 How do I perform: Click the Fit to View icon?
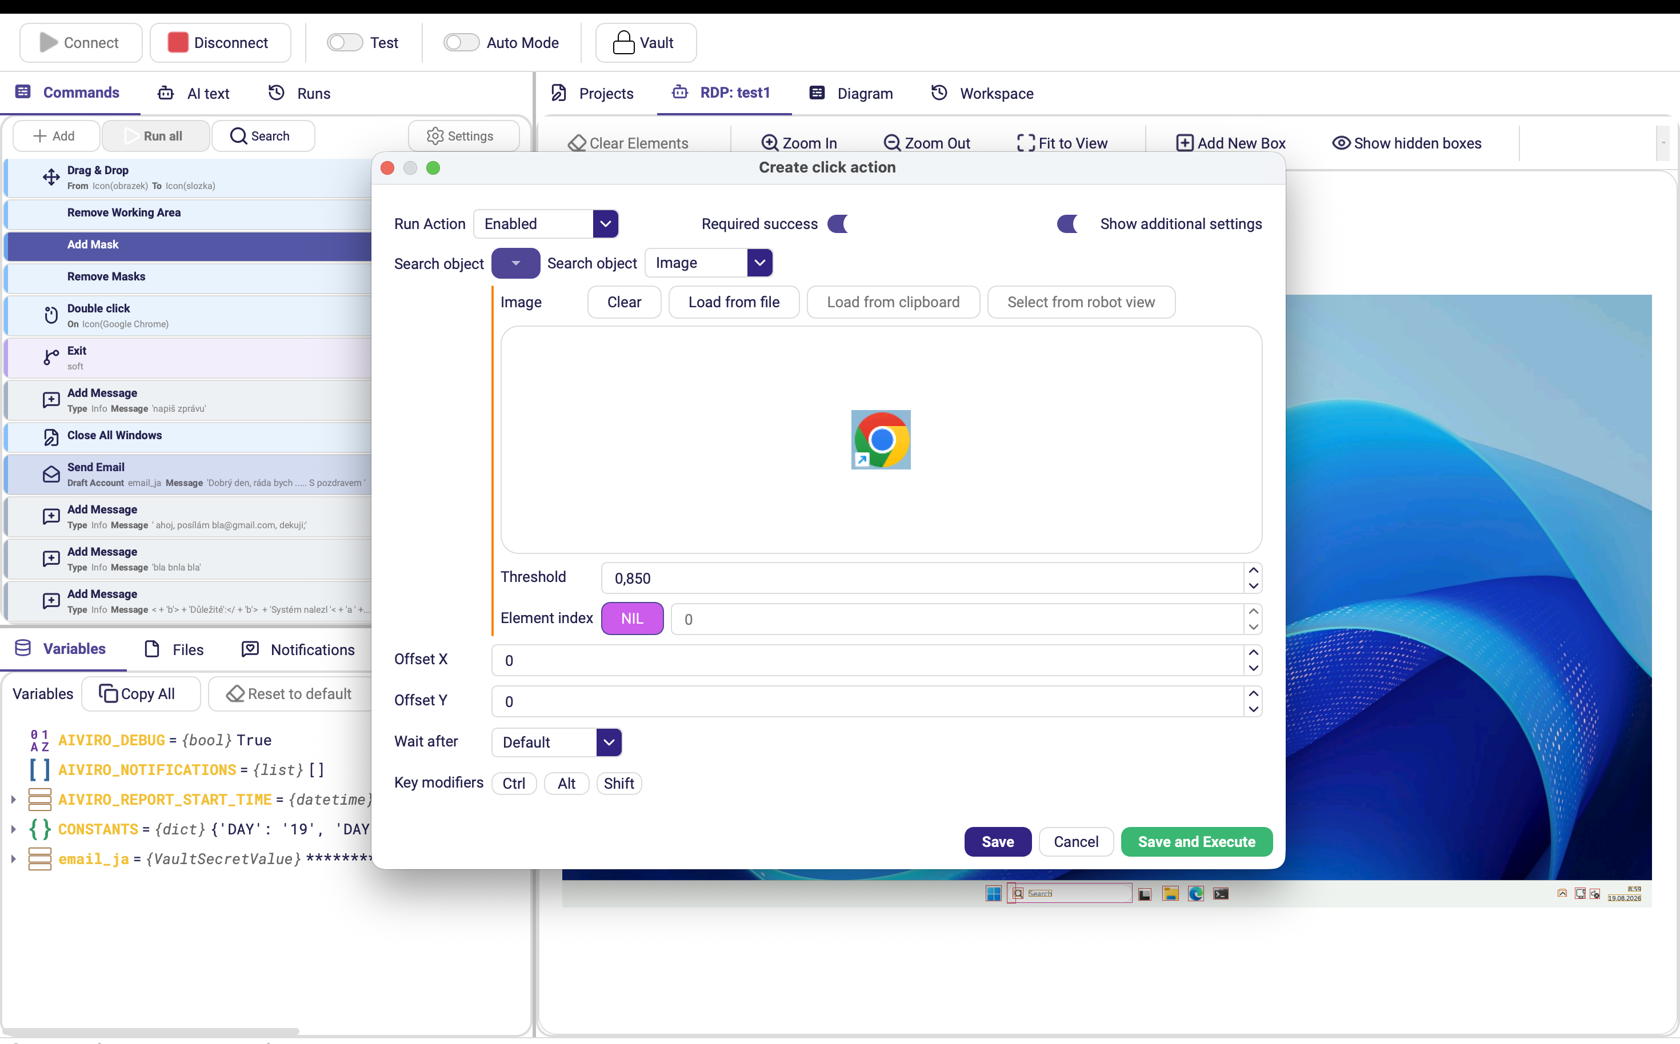click(1026, 143)
